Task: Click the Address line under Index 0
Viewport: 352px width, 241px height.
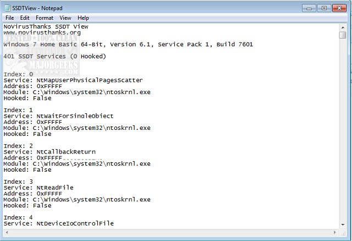Action: [33, 86]
